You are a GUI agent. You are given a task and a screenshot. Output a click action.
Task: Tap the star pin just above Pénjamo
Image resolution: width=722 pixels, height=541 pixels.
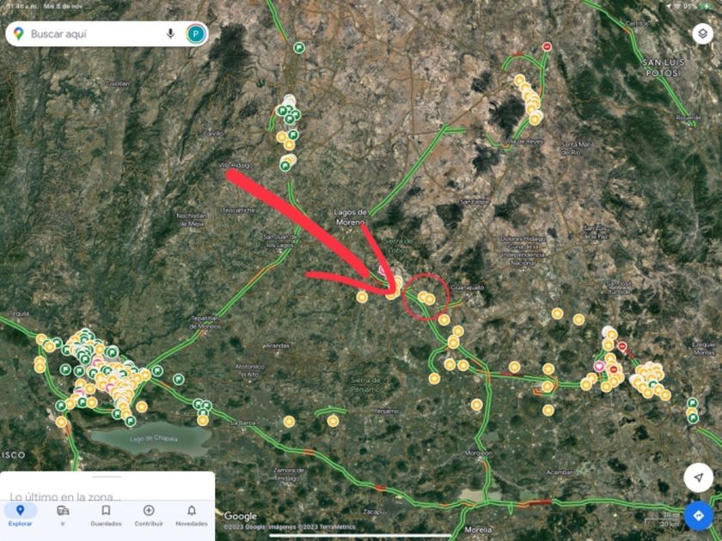333,421
